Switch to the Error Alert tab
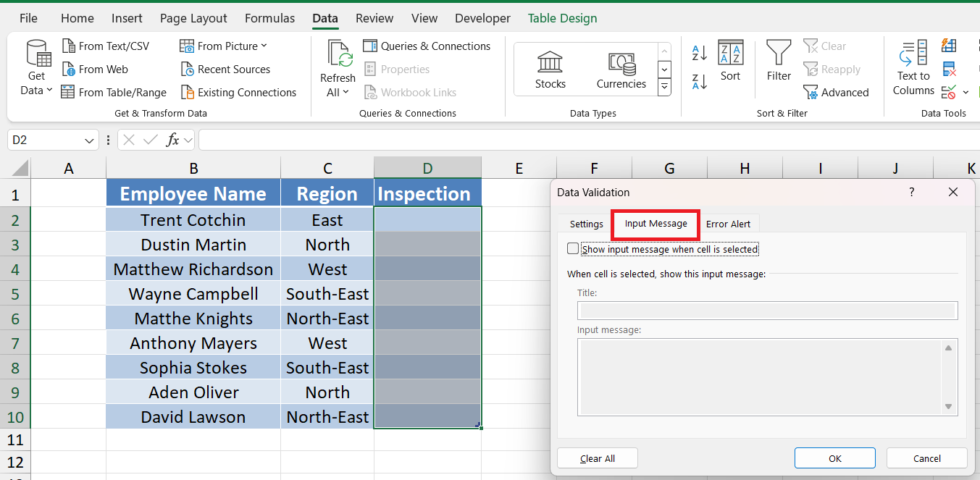980x480 pixels. coord(728,224)
